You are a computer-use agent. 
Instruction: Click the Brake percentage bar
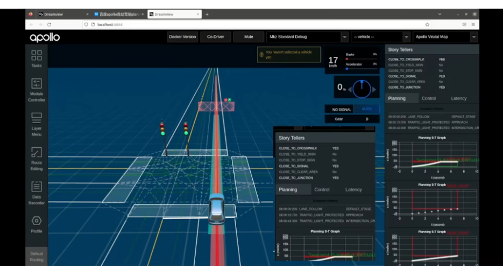pyautogui.click(x=361, y=59)
